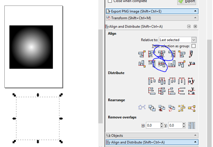
Task: Increase the H overlap value
Action: click(x=162, y=124)
